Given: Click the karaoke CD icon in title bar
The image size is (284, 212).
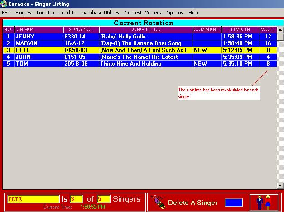Looking at the screenshot, I should [x=4, y=4].
